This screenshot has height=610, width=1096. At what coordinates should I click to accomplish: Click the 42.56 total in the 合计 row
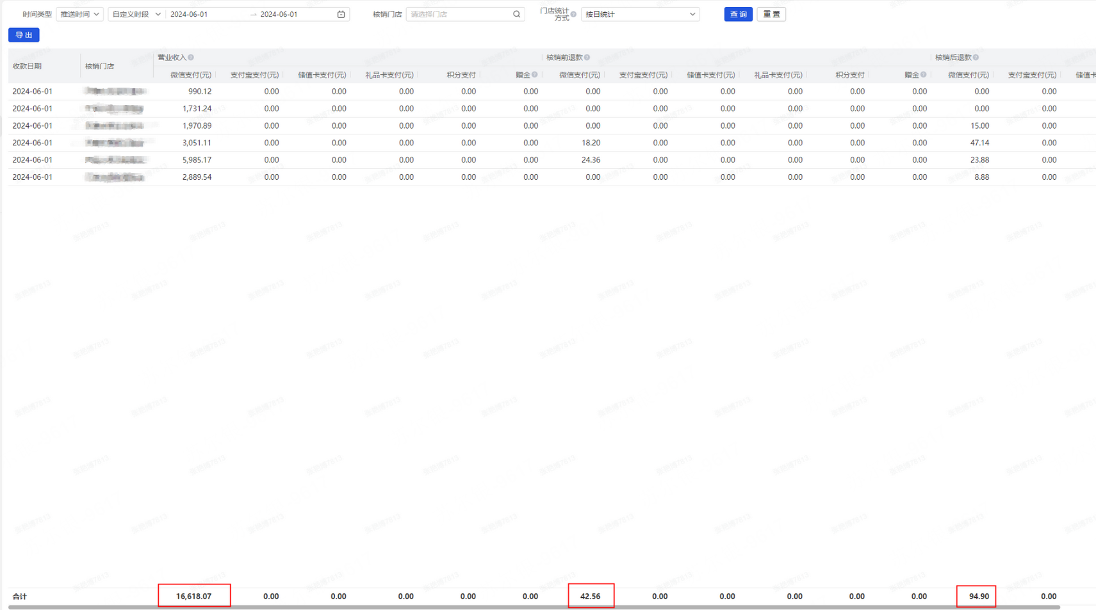point(590,597)
